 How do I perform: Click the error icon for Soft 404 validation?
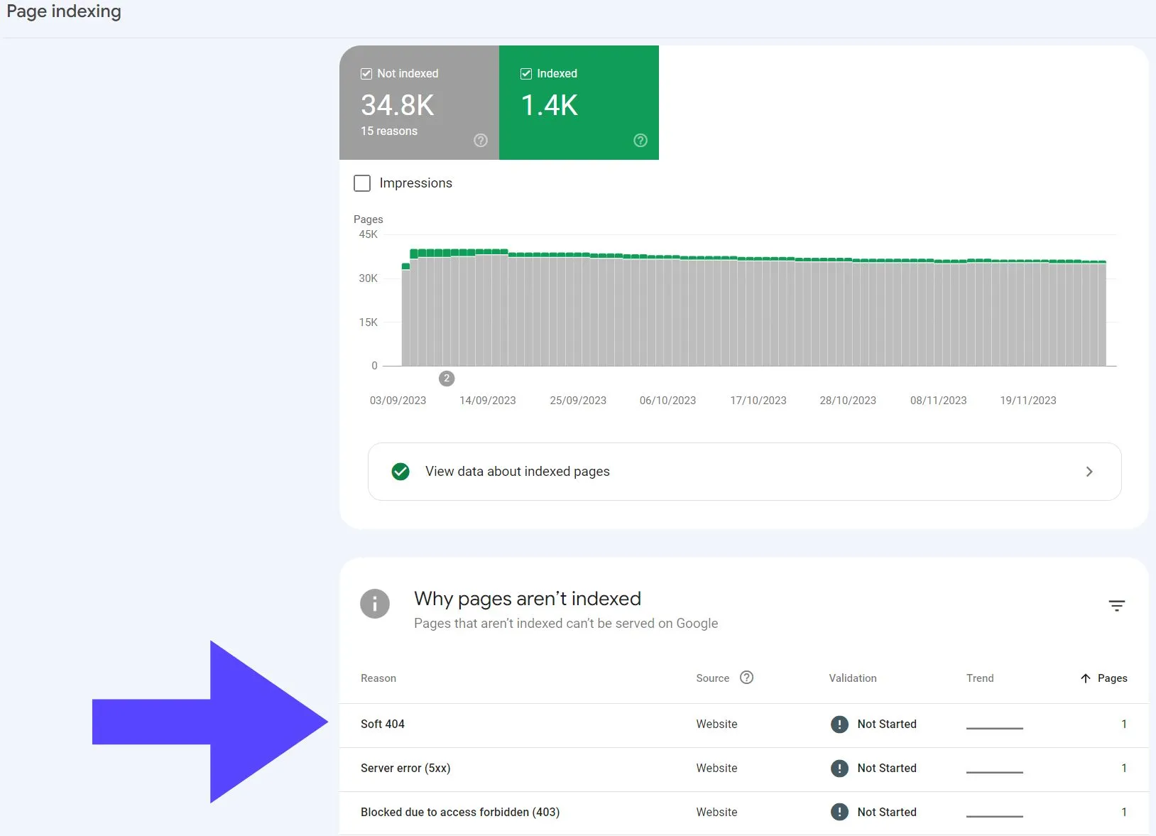pos(839,724)
